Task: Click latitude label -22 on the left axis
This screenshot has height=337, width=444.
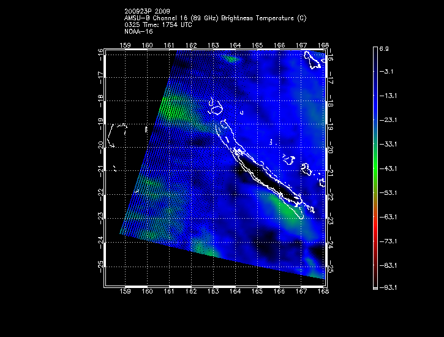Action: (100, 195)
